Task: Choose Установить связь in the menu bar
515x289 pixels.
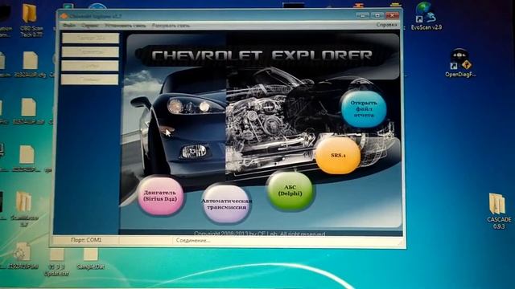Action: pos(126,25)
